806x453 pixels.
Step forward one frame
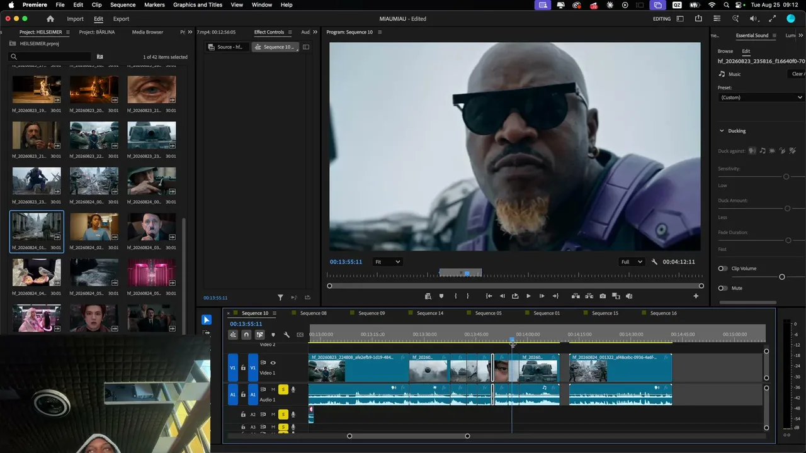pyautogui.click(x=542, y=296)
